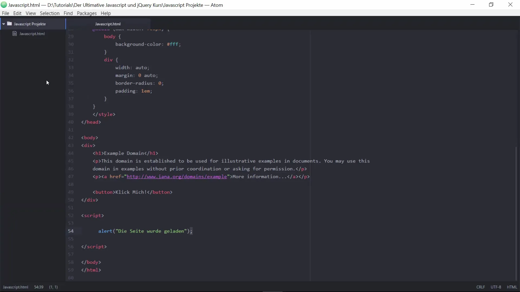Screen dimensions: 520x292
Task: Restore down the Atom window
Action: [491, 5]
